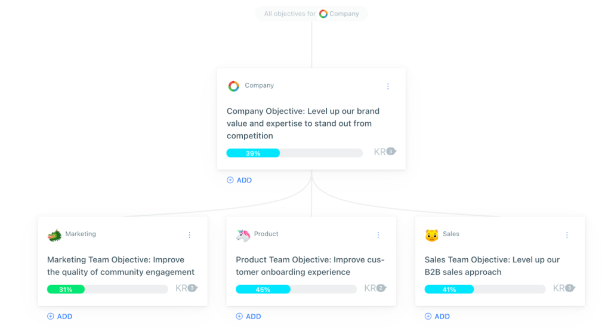Click ADD below the Sales objective
This screenshot has width=611, height=328.
click(437, 317)
